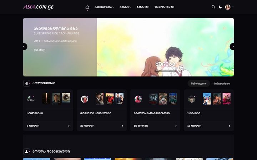
Task: Click last poster in ზომბები collection
Action: pos(227,98)
